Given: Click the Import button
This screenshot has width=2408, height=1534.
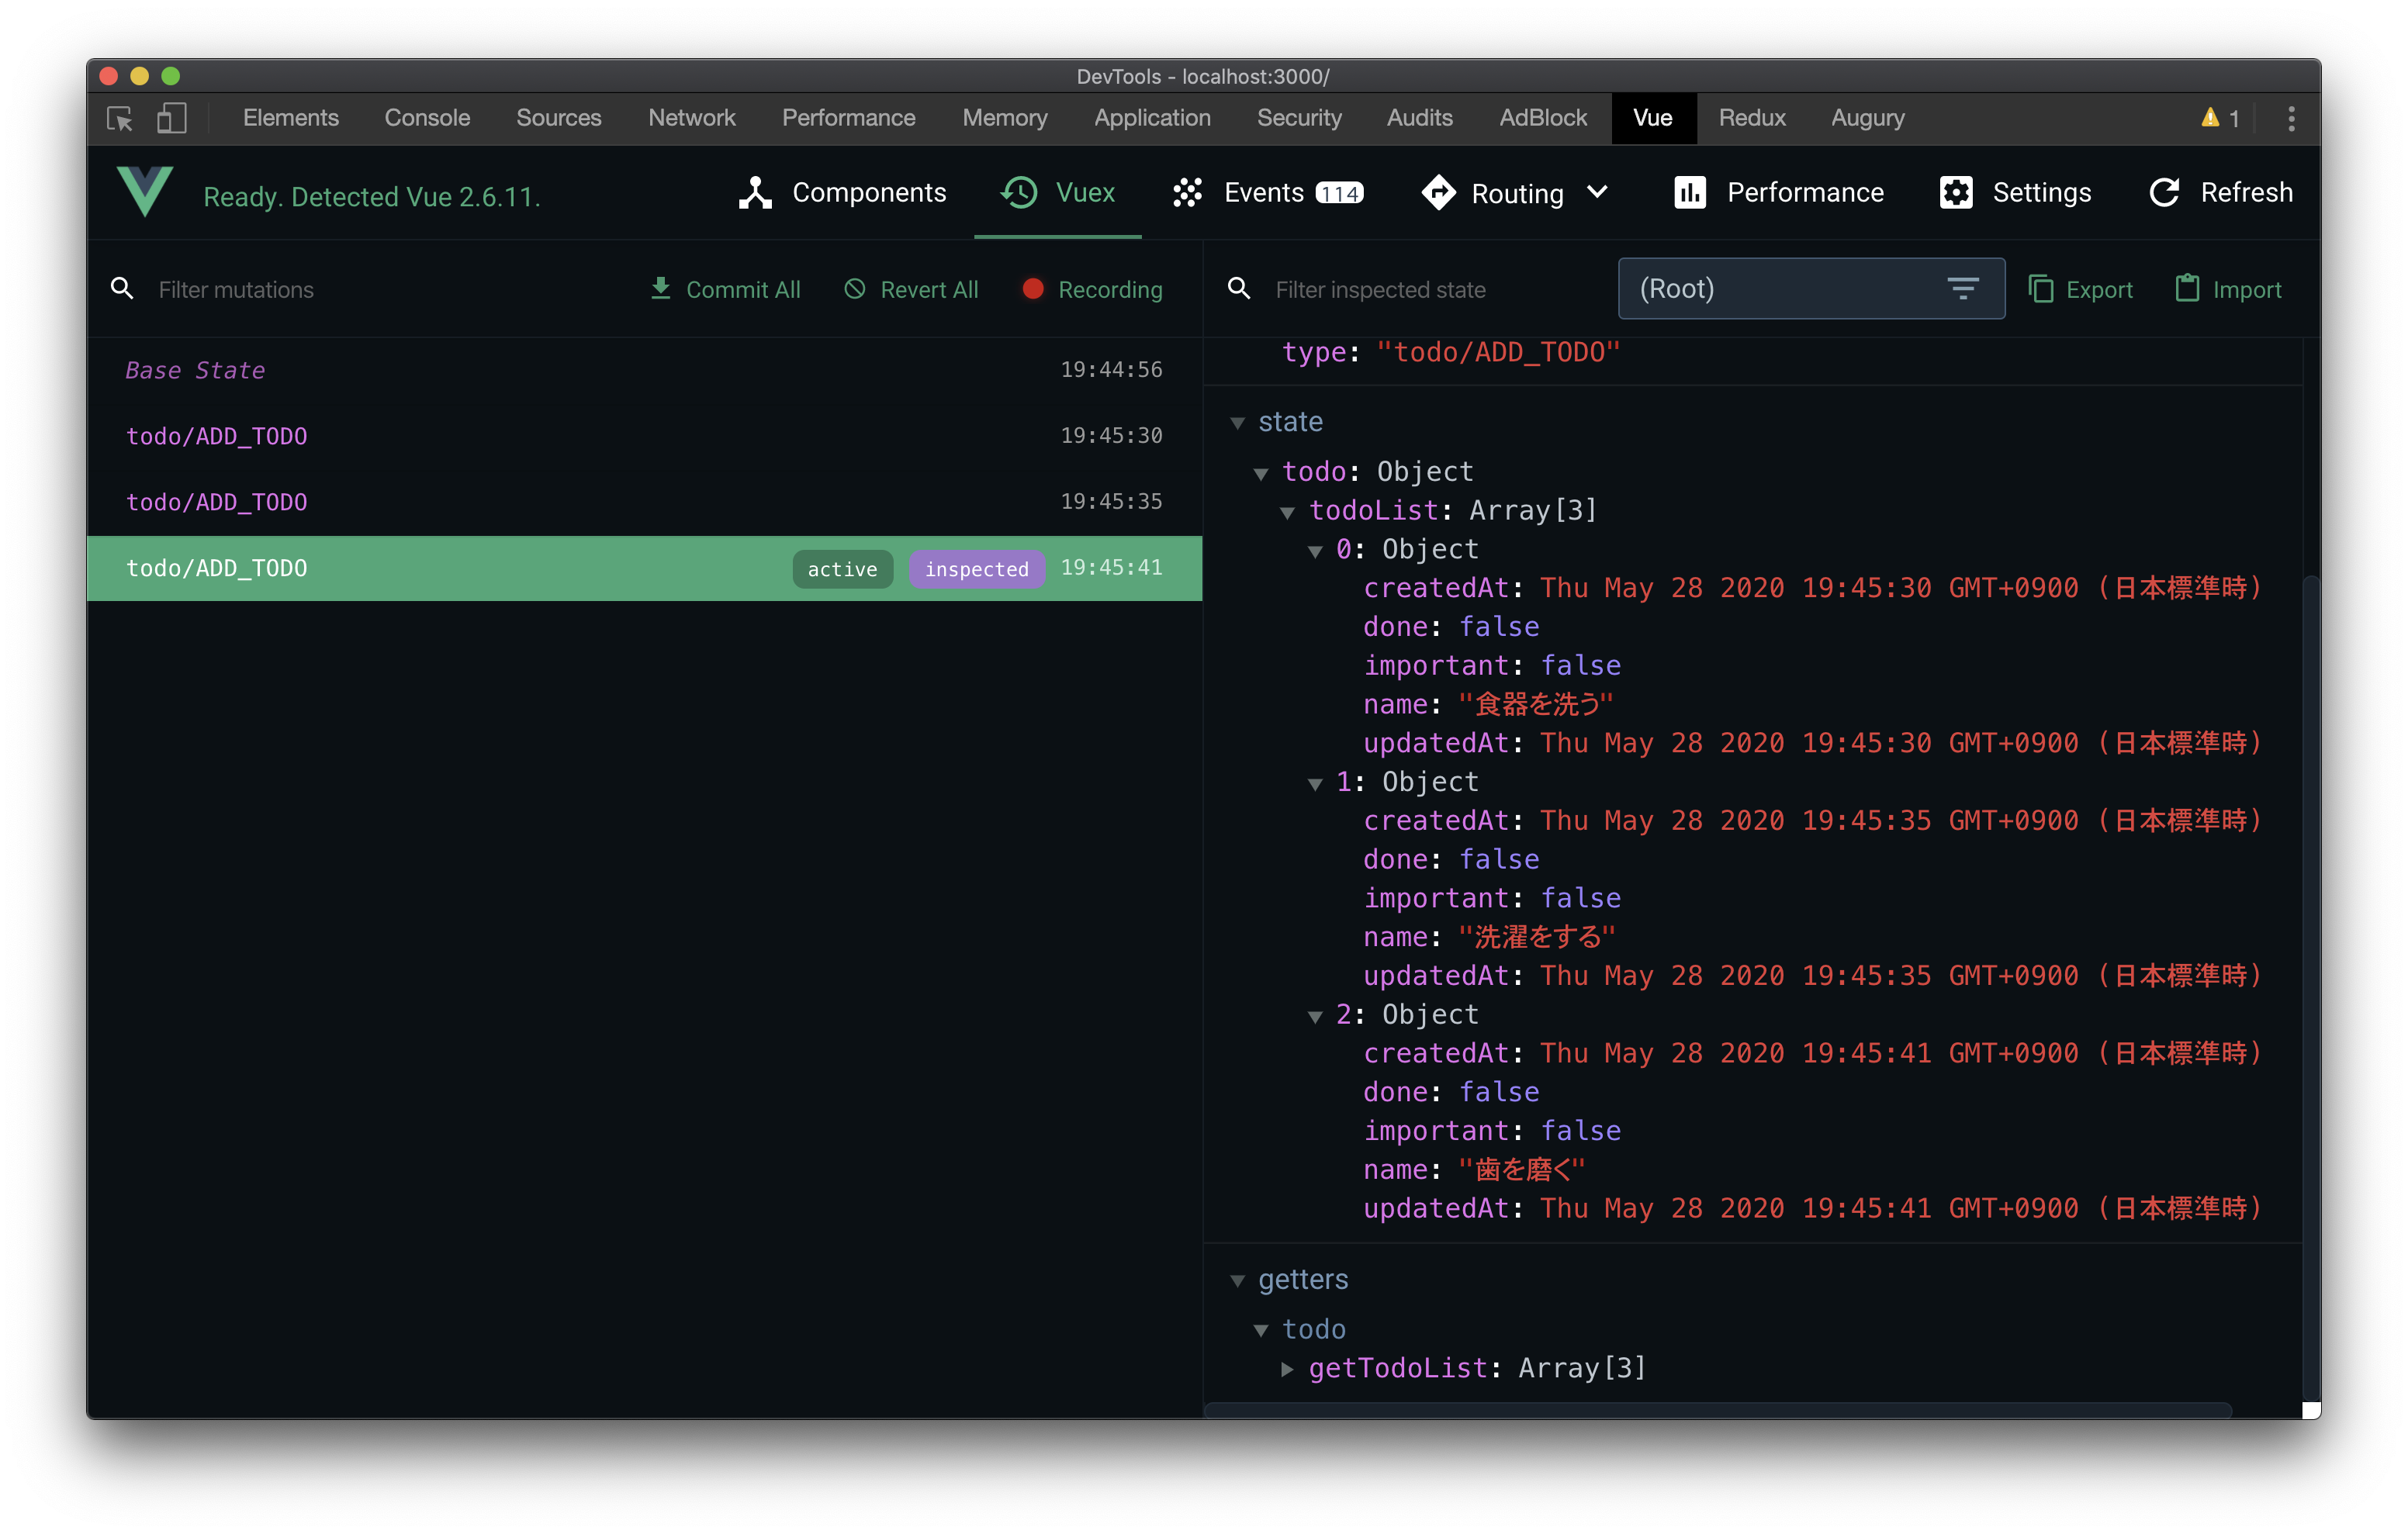Looking at the screenshot, I should (2229, 289).
